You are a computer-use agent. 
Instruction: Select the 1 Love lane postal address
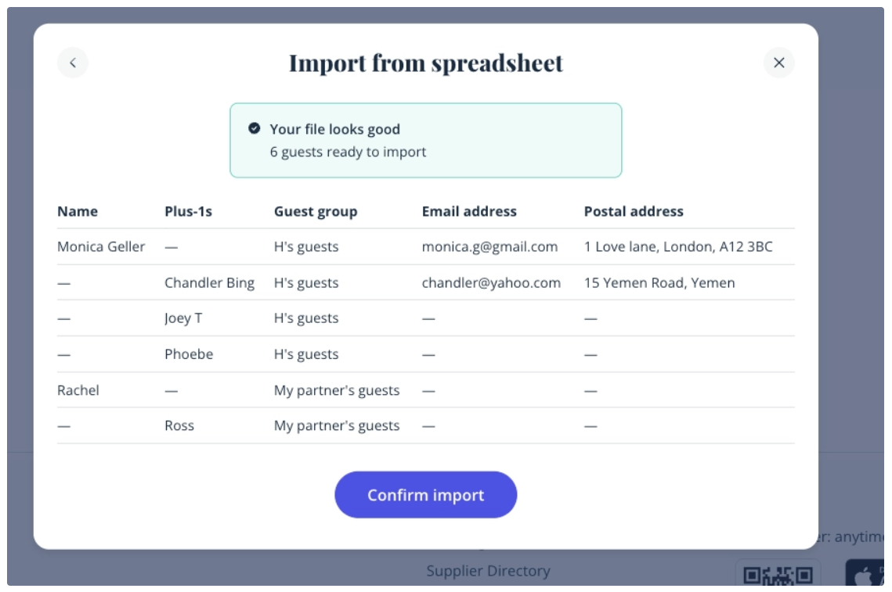click(678, 247)
